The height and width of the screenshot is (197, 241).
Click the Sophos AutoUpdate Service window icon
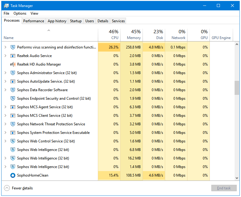click(13, 81)
